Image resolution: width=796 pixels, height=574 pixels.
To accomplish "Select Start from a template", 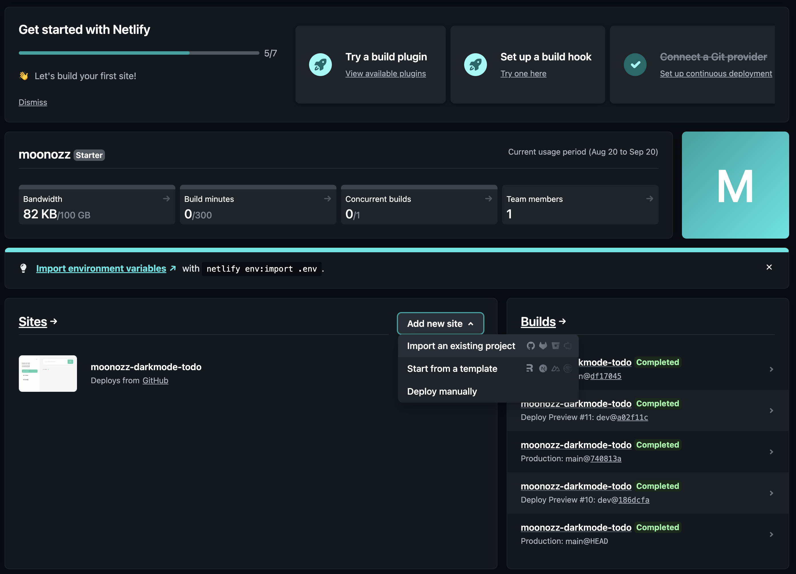I will point(488,369).
